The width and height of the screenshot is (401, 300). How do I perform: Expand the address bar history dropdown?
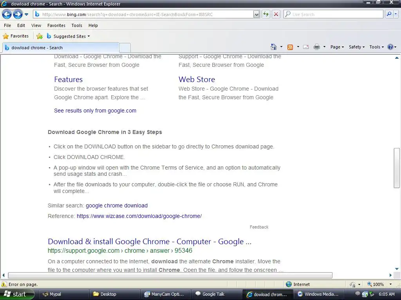click(x=256, y=14)
